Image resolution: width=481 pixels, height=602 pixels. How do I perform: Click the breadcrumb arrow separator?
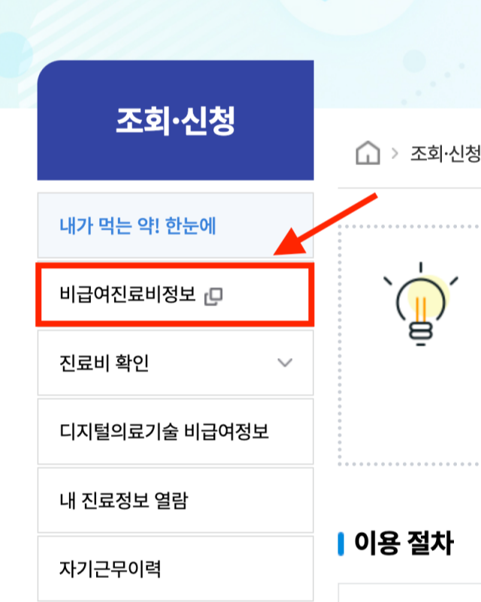tap(395, 154)
